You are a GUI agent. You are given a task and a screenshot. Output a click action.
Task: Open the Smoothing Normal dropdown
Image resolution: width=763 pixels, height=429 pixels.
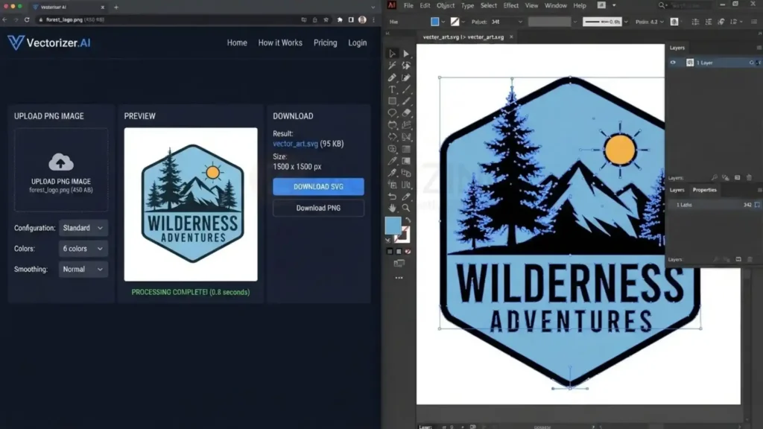[x=83, y=270]
